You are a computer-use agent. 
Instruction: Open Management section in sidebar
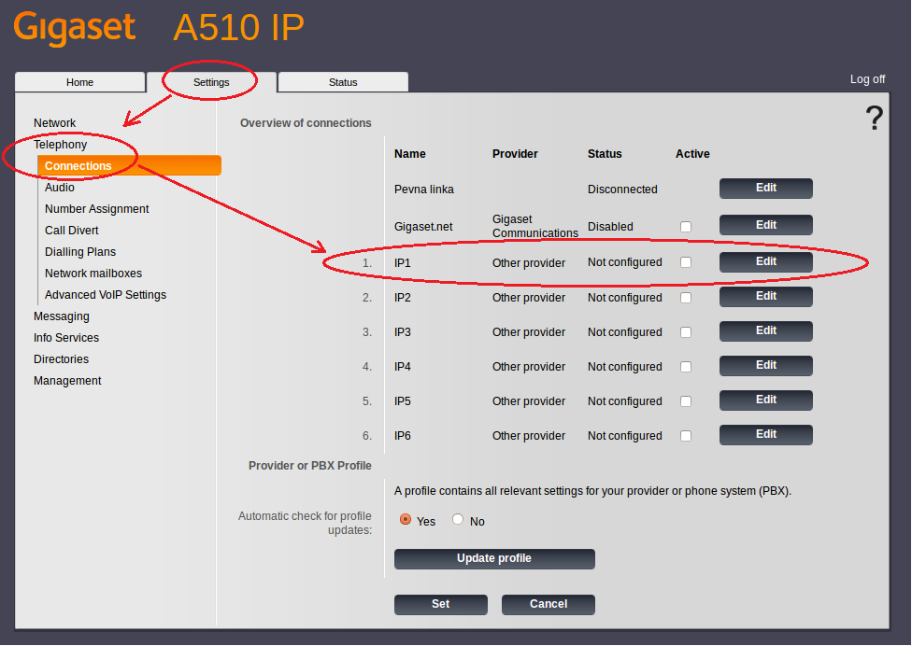67,381
